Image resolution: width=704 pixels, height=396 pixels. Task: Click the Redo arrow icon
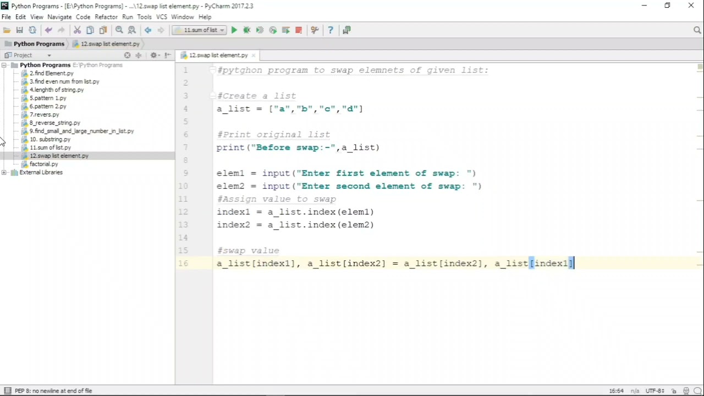(x=61, y=30)
